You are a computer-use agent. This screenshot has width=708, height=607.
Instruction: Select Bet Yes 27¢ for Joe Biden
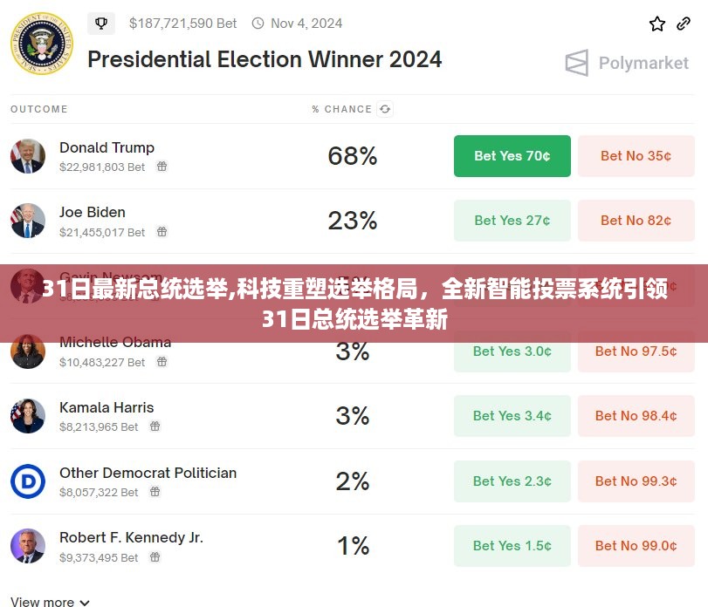click(512, 221)
